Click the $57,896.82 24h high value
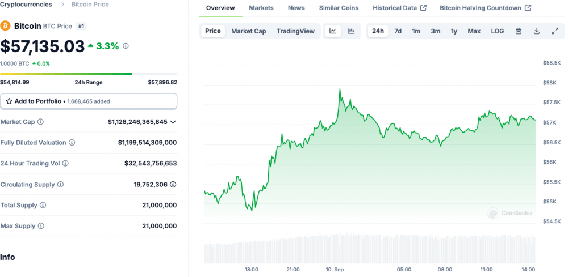The image size is (568, 277). click(162, 82)
